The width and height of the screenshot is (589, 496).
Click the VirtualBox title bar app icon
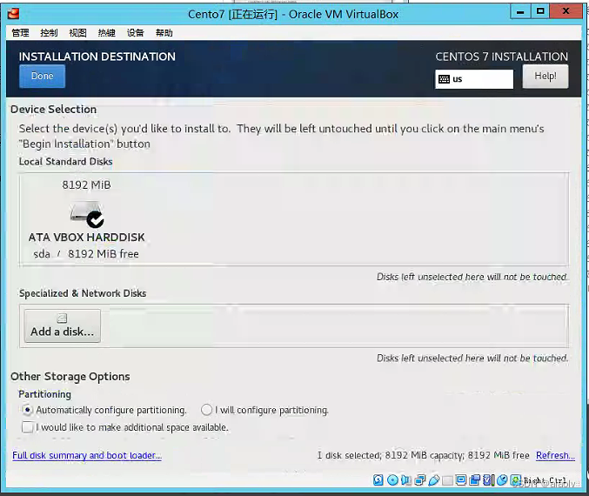pos(13,14)
